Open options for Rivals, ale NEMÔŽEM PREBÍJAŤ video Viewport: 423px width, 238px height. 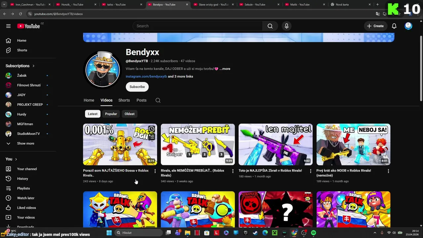click(x=233, y=171)
